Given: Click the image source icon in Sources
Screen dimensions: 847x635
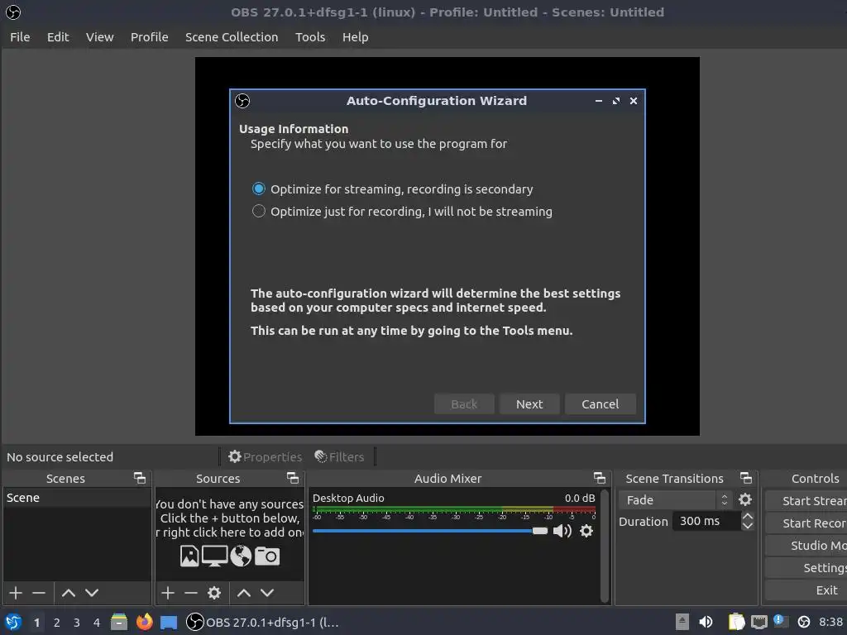Looking at the screenshot, I should click(x=189, y=556).
